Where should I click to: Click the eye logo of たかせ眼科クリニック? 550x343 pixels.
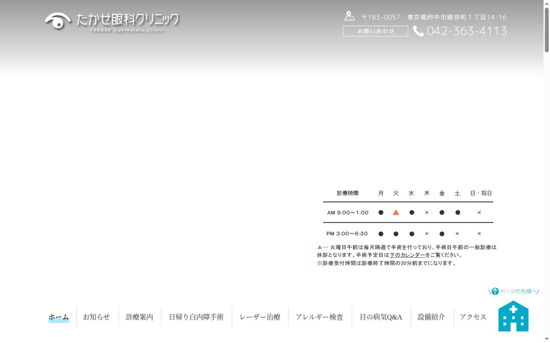(58, 21)
